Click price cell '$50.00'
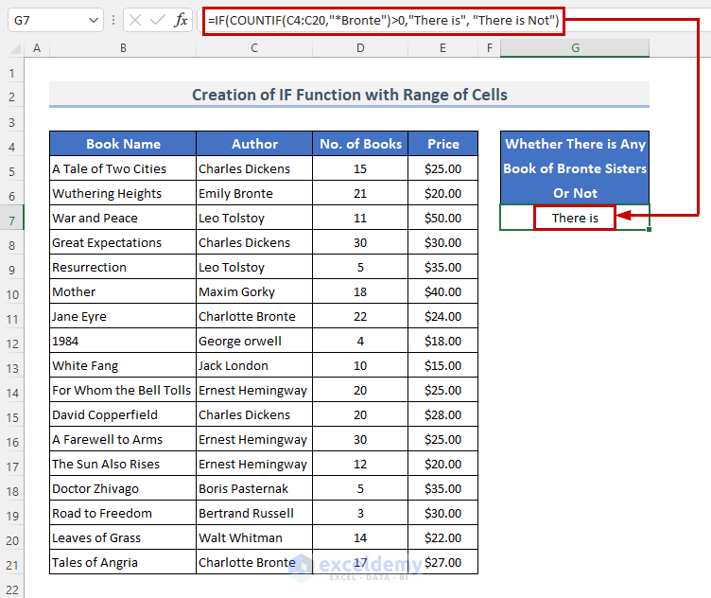Image resolution: width=711 pixels, height=598 pixels. (443, 218)
